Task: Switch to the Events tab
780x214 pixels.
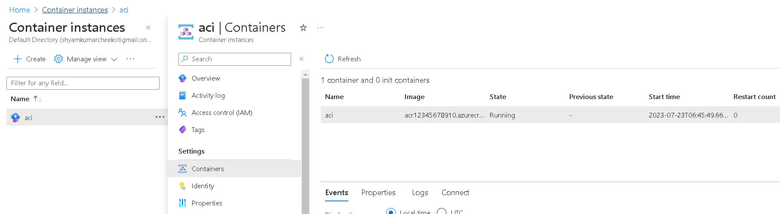Action: [337, 193]
